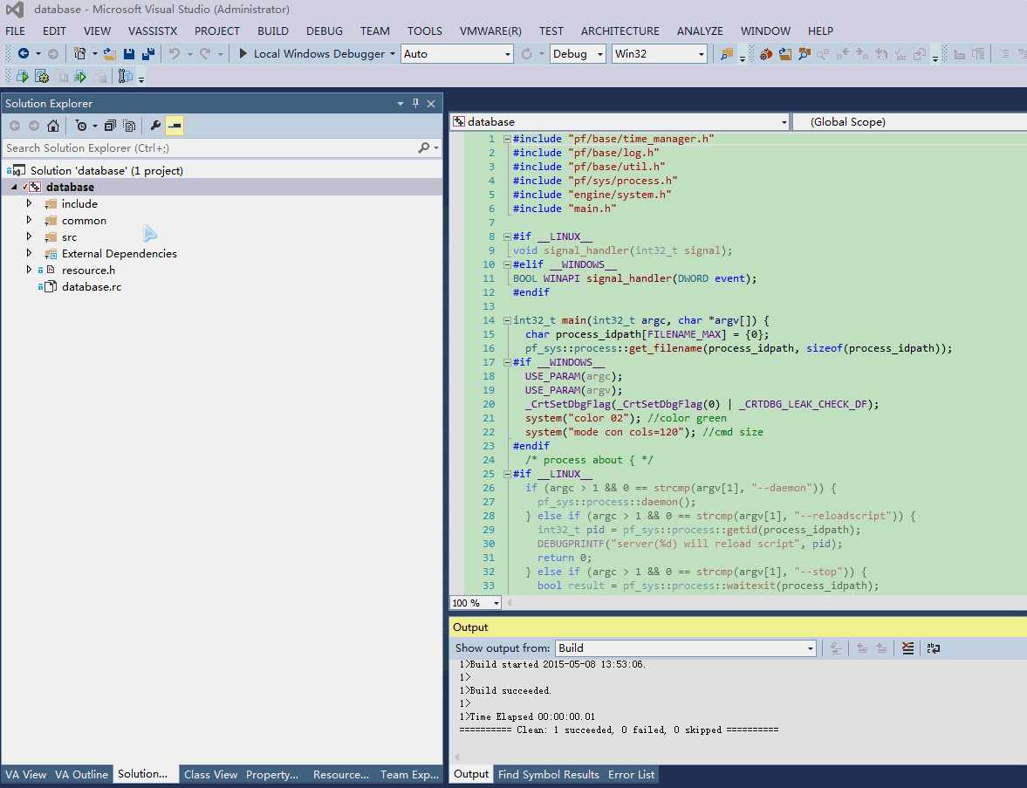Click the Local Windows Debugger label

click(319, 54)
